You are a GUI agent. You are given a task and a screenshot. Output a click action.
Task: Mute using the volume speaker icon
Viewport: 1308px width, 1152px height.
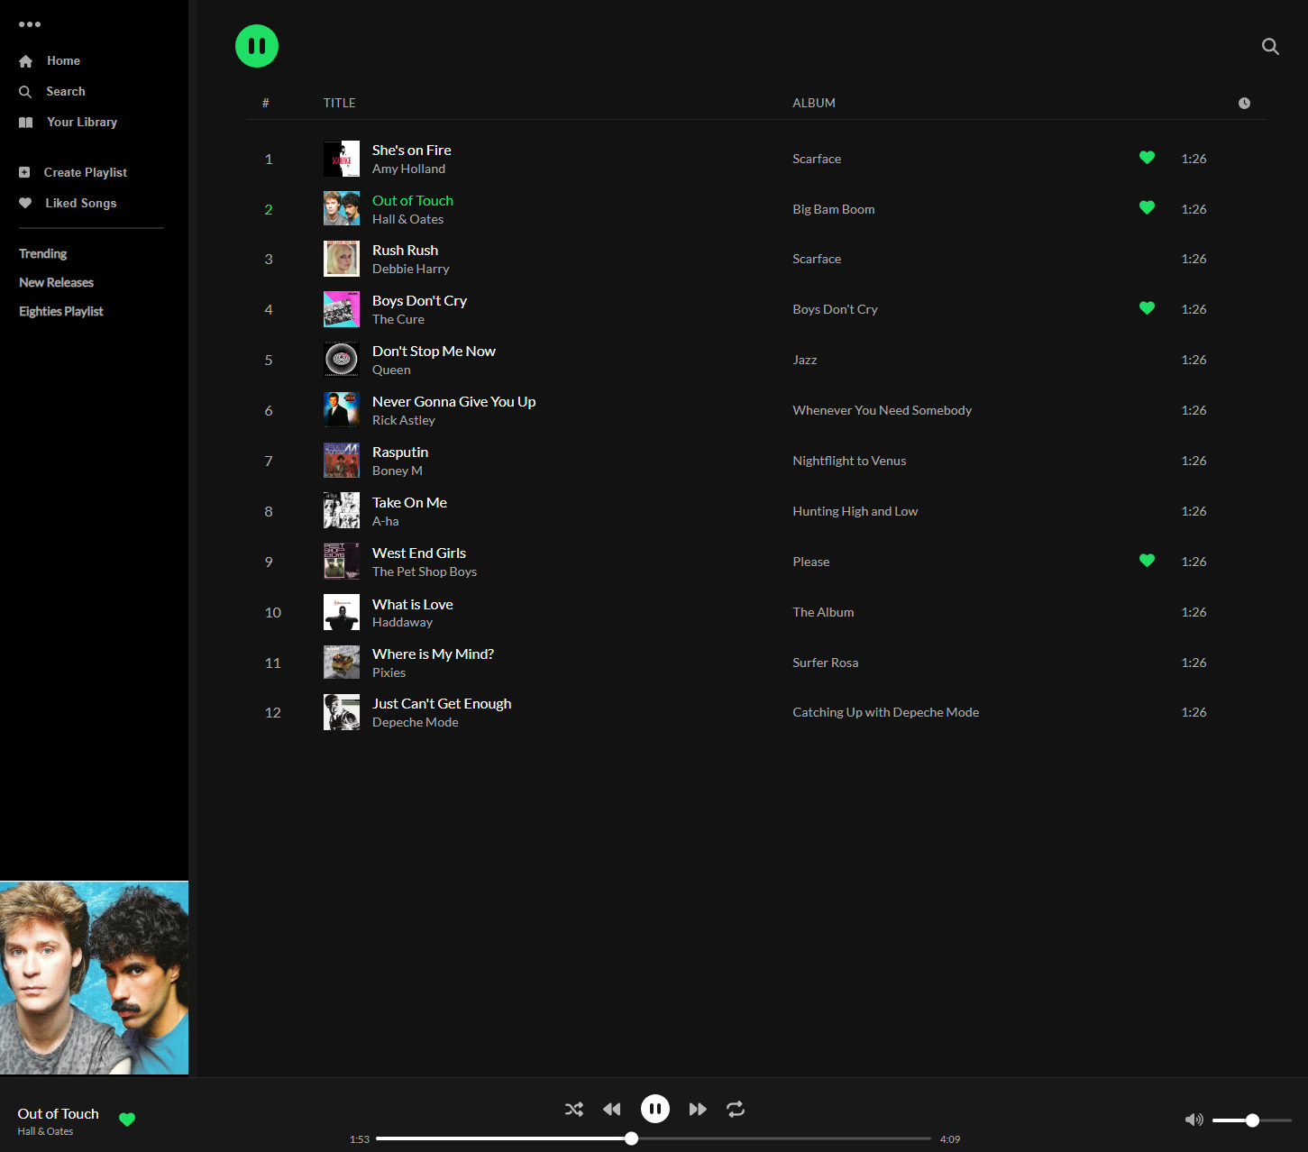tap(1194, 1120)
